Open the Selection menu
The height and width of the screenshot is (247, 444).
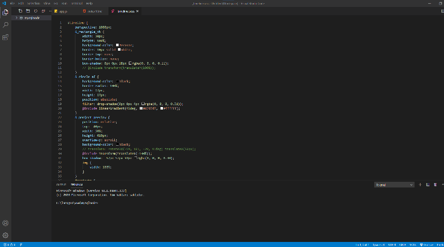click(x=34, y=3)
